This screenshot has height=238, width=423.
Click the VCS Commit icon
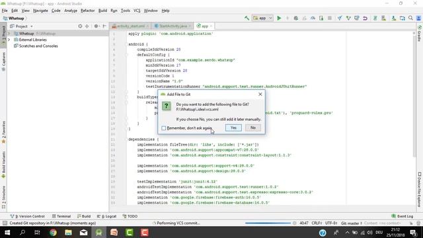348,18
